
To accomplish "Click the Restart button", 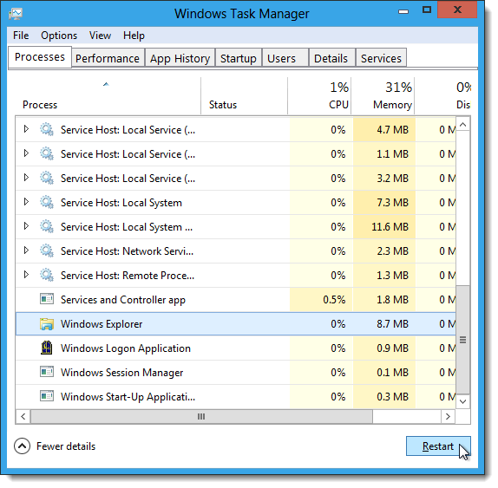I will (x=438, y=446).
